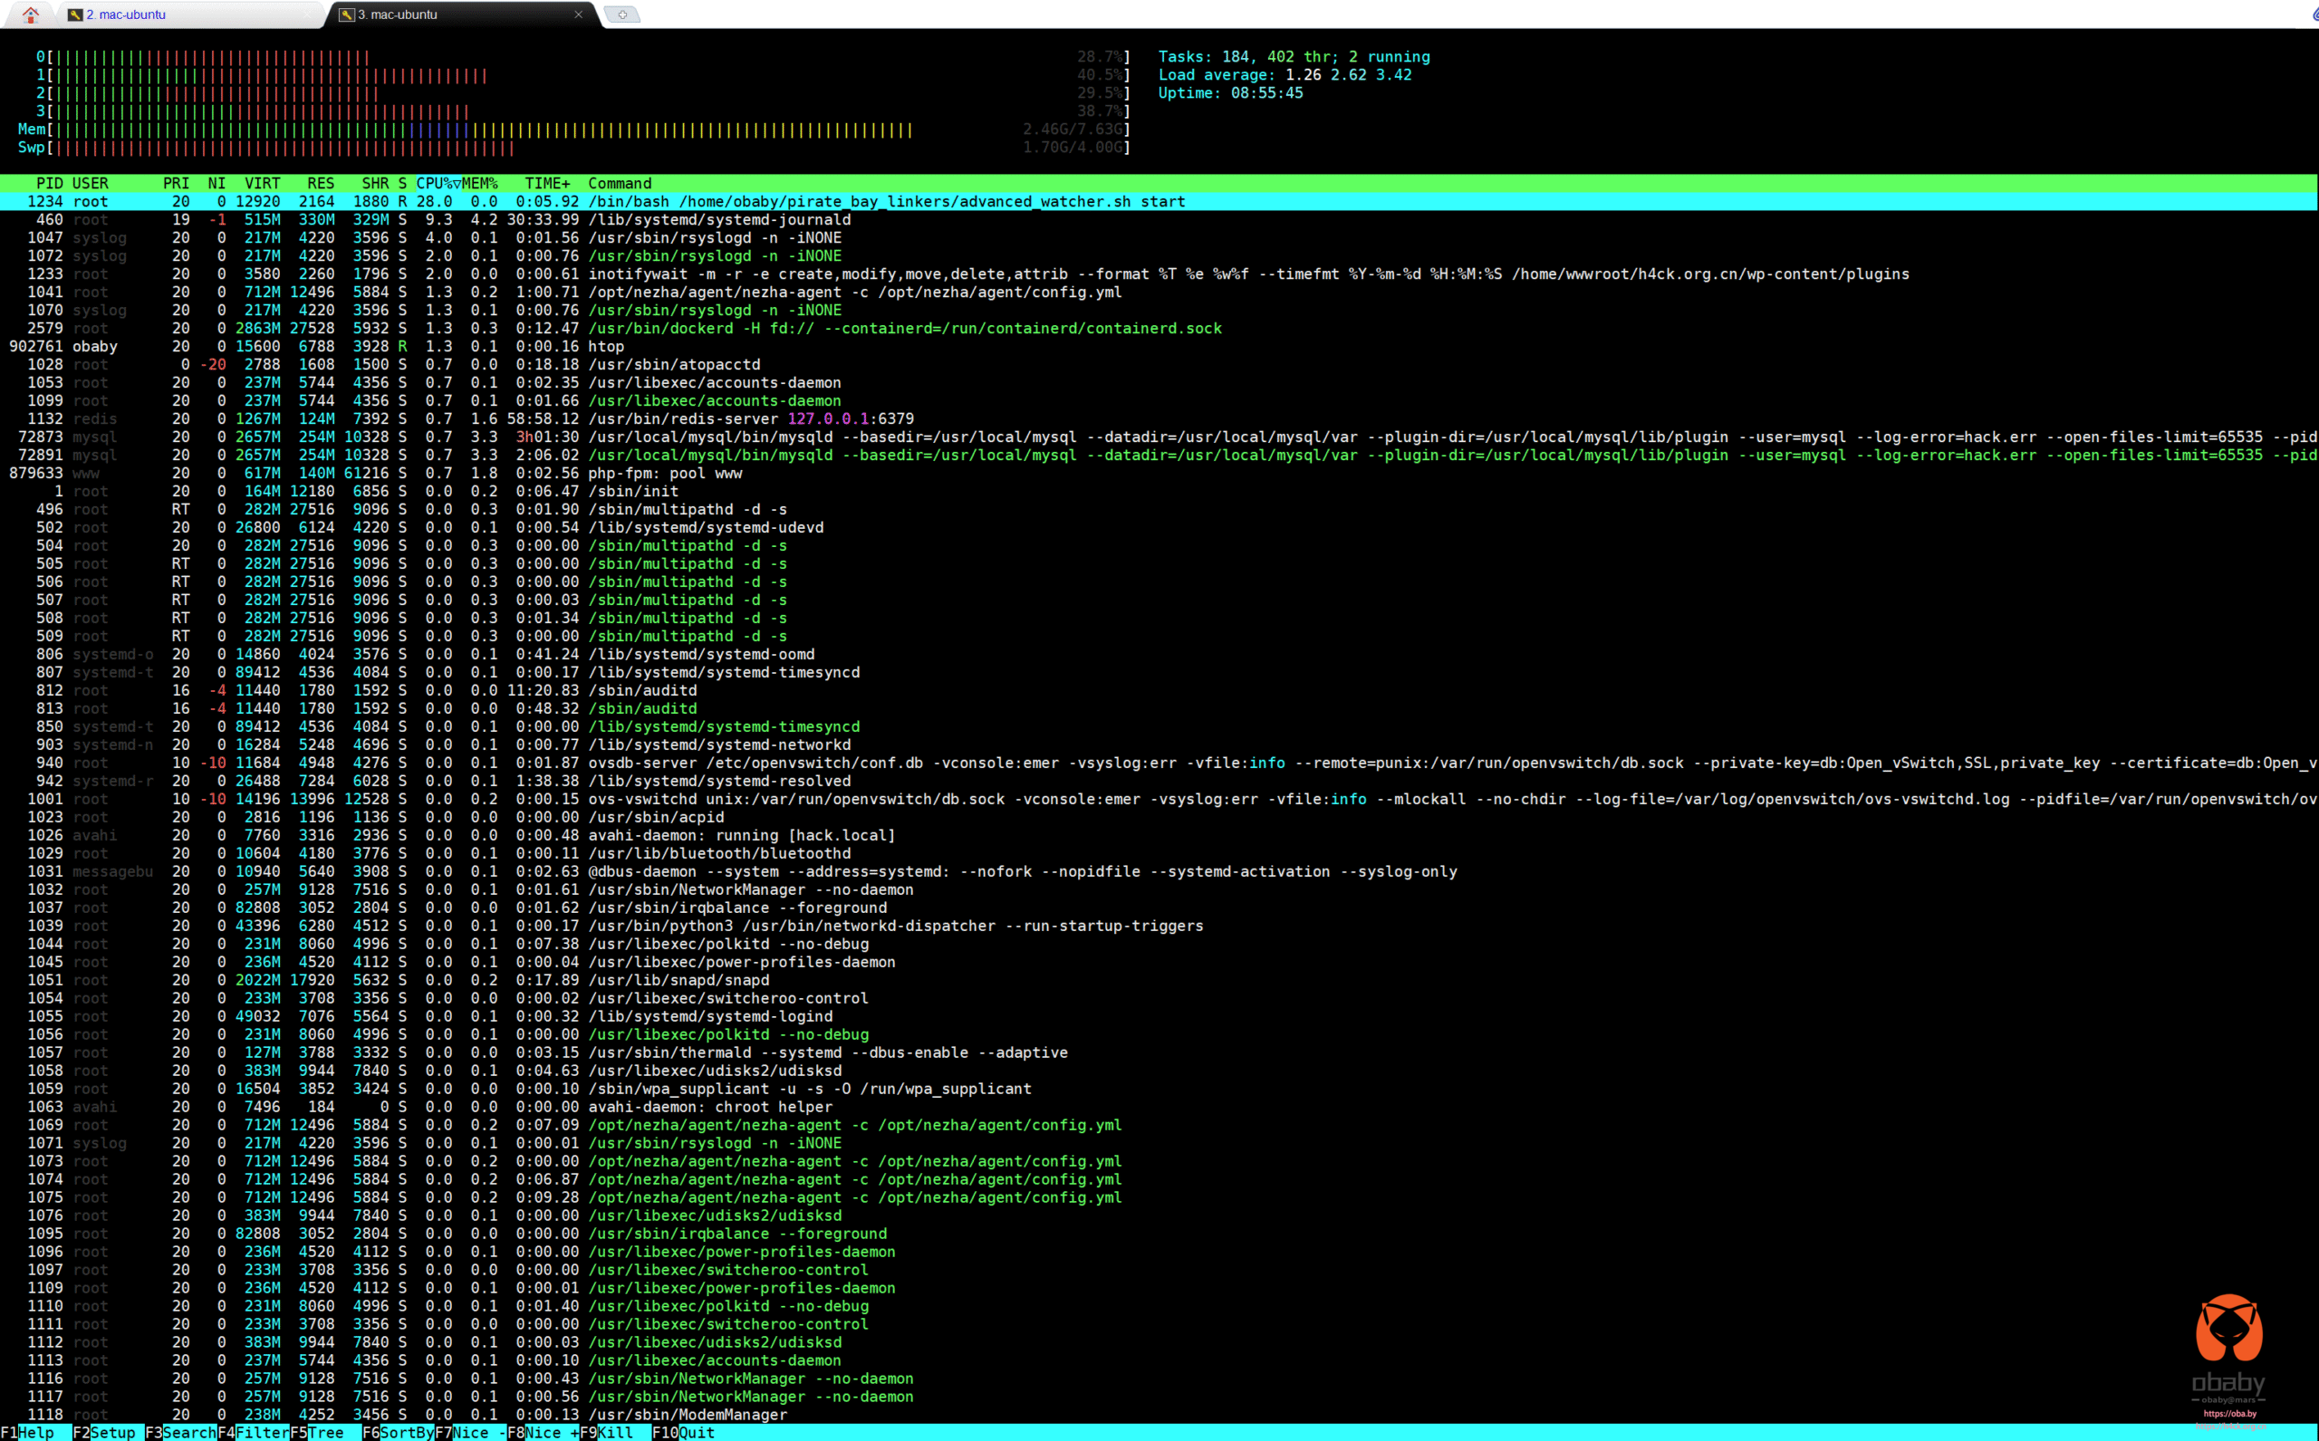Sort by CPU% column header
Screen dimensions: 2319x1441
point(438,183)
